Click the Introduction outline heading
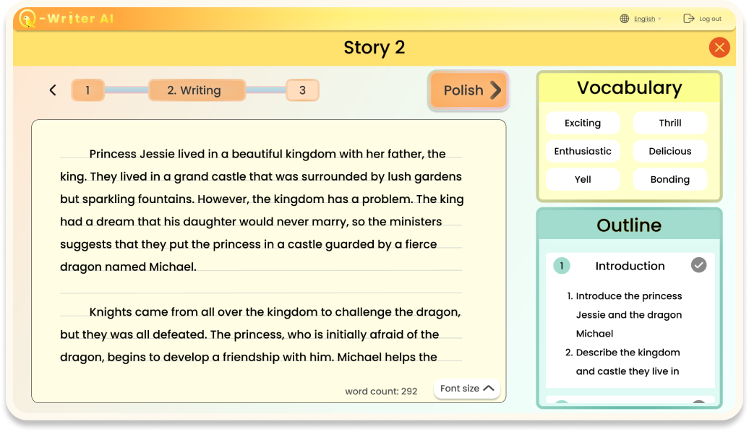The height and width of the screenshot is (432, 749). pyautogui.click(x=630, y=266)
